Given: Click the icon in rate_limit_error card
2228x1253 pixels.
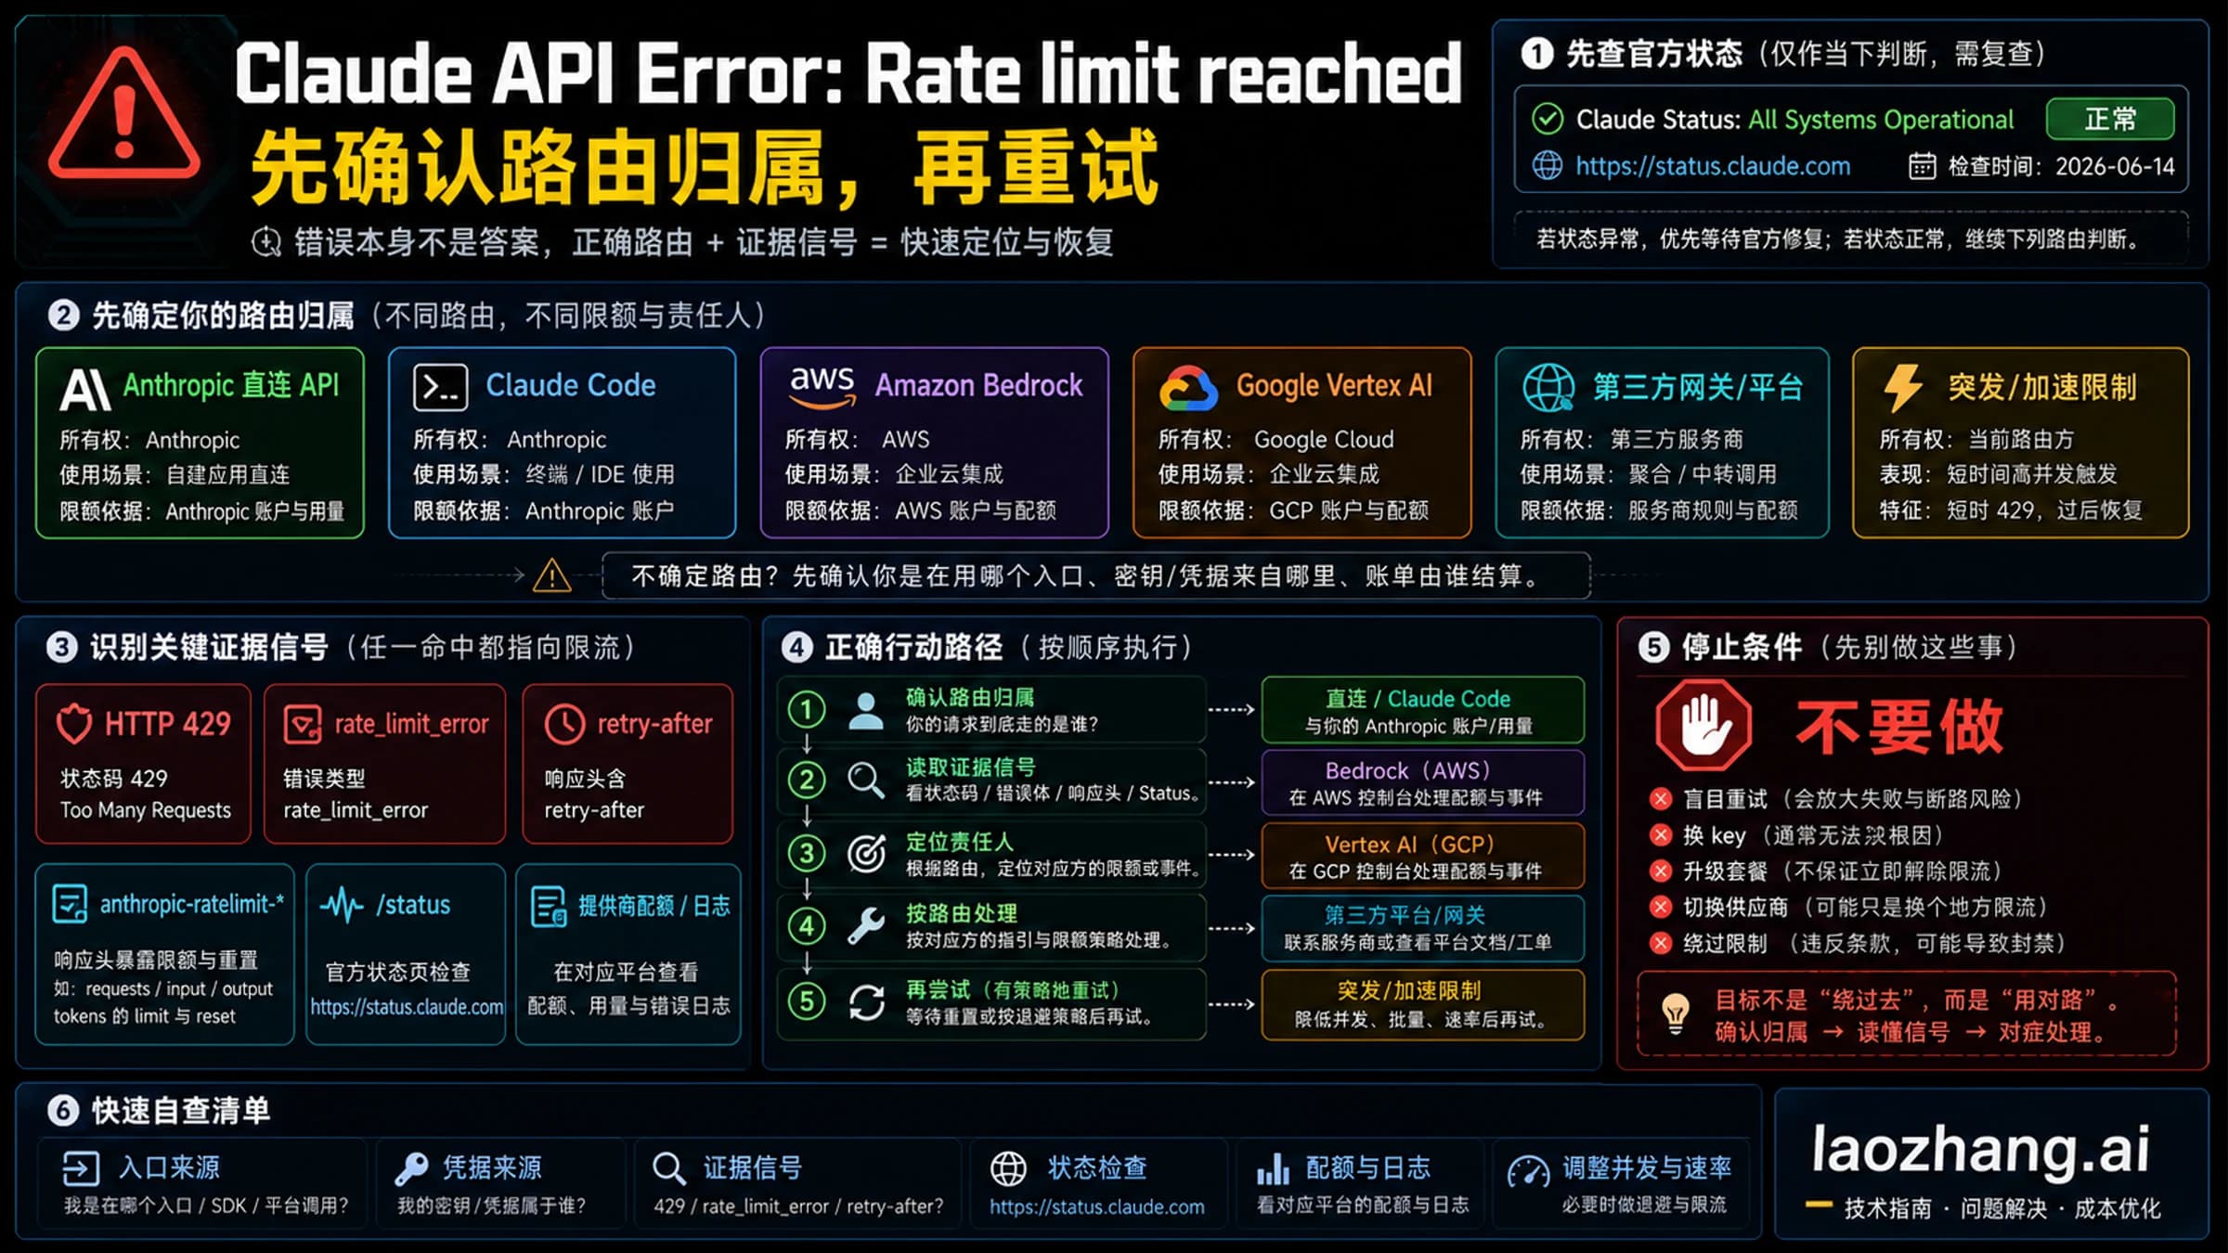Looking at the screenshot, I should tap(303, 724).
